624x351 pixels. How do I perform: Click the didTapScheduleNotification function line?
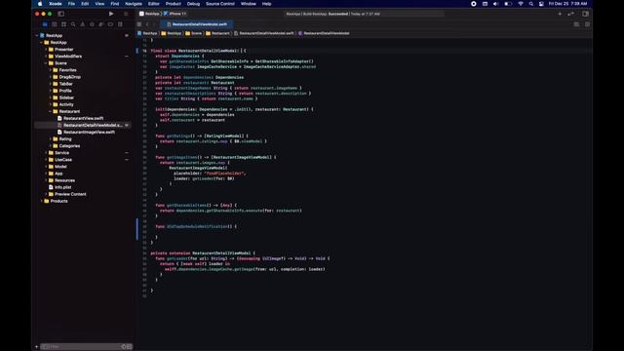coord(196,226)
